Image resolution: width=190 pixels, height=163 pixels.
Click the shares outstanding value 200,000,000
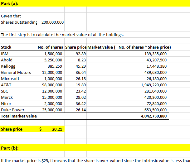point(52,22)
